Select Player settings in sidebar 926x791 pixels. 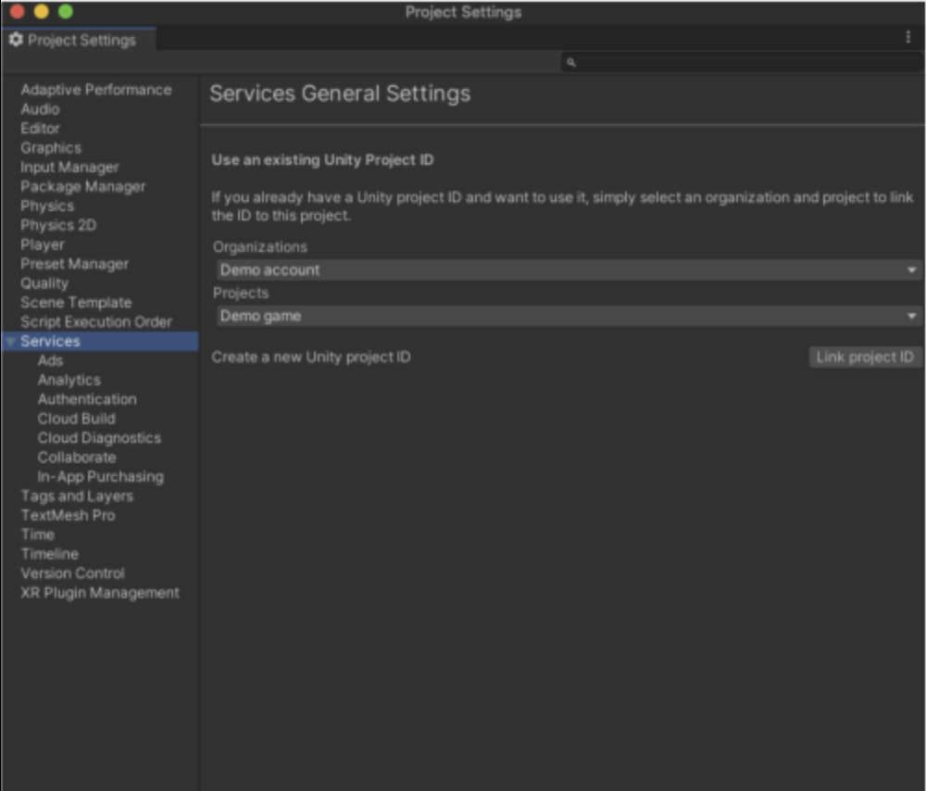click(43, 245)
